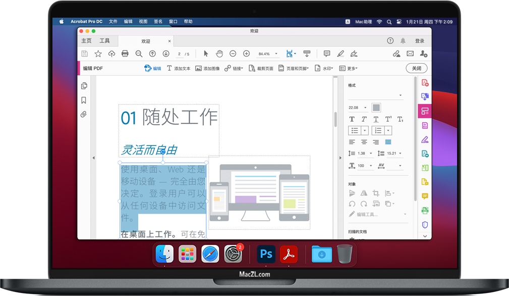Click the zoom in plus icon
Viewport: 509px width, 296px height.
(x=247, y=54)
